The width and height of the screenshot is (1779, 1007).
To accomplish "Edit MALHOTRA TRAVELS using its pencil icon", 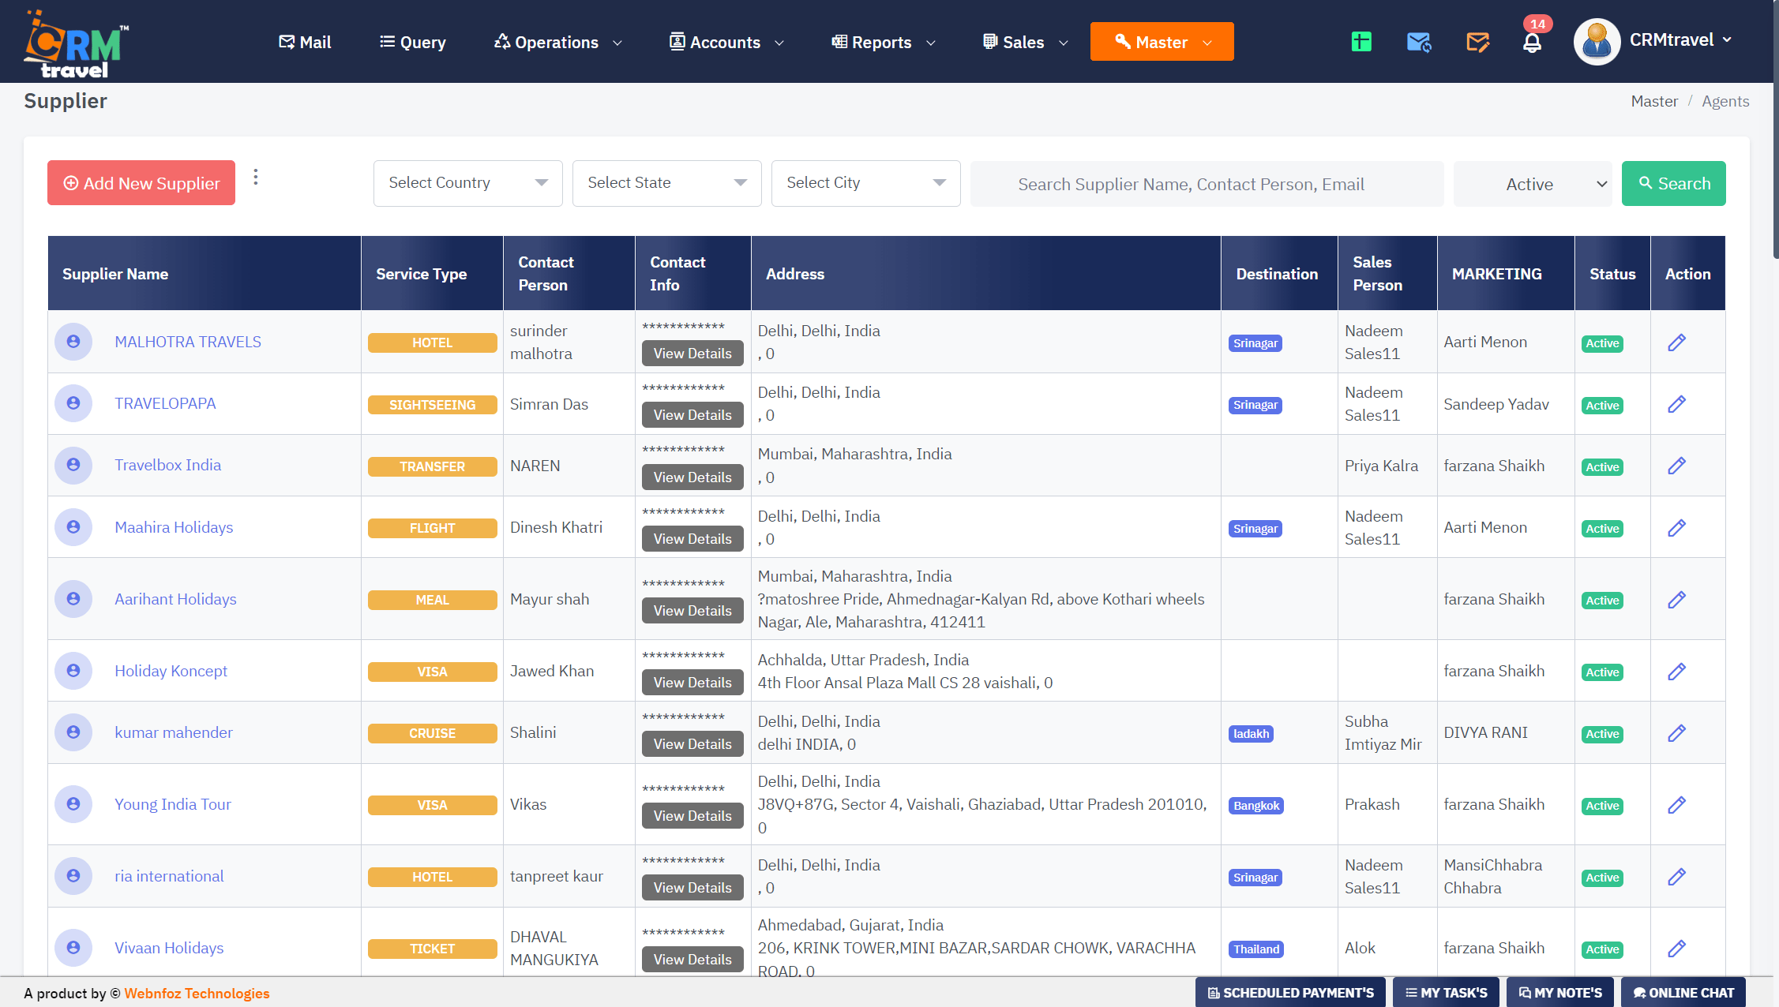I will [1677, 342].
